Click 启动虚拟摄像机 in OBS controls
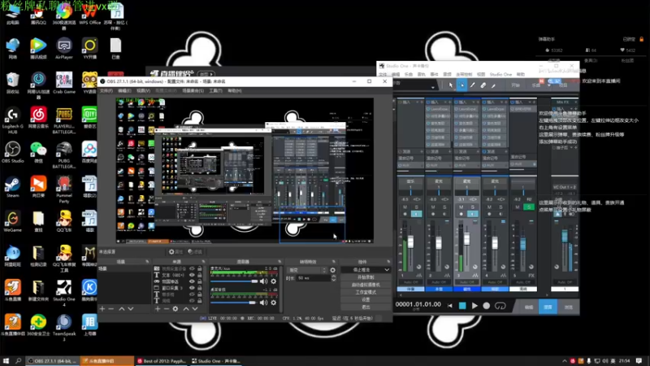650x366 pixels. click(x=366, y=285)
